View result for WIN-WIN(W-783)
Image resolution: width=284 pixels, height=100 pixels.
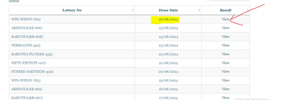coord(226,80)
